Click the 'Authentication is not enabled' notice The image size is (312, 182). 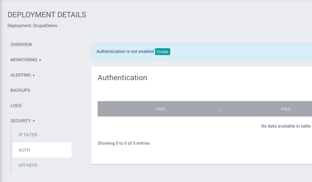(125, 52)
